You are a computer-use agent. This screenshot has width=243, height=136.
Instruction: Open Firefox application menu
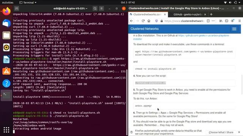240,21
